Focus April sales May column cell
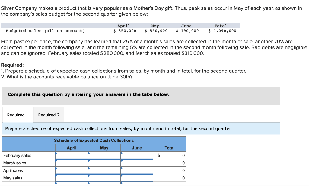This screenshot has width=309, height=187. (104, 170)
